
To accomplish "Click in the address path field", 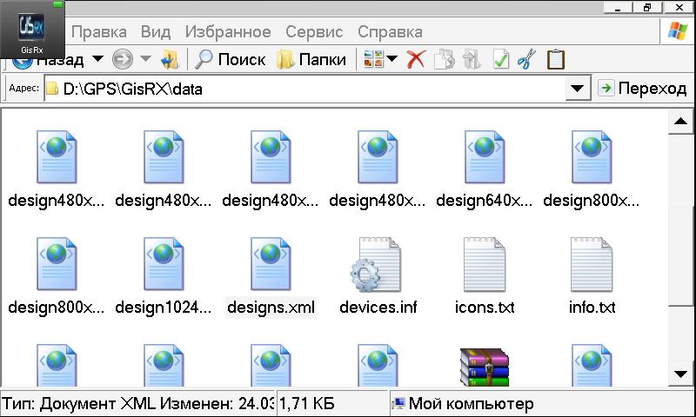I will tap(304, 88).
